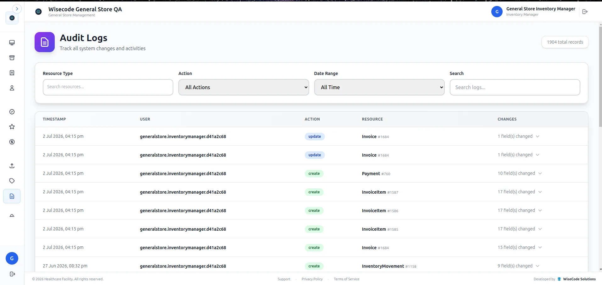Click the InvoiceItem #1585 resource cell
Image resolution: width=602 pixels, height=285 pixels.
point(380,229)
